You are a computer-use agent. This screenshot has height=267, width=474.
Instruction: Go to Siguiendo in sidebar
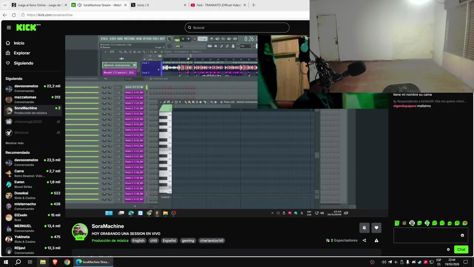(x=23, y=63)
